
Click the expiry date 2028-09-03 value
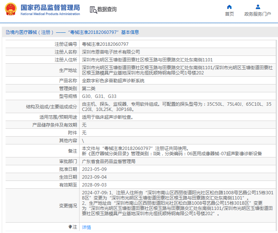[x=94, y=185]
